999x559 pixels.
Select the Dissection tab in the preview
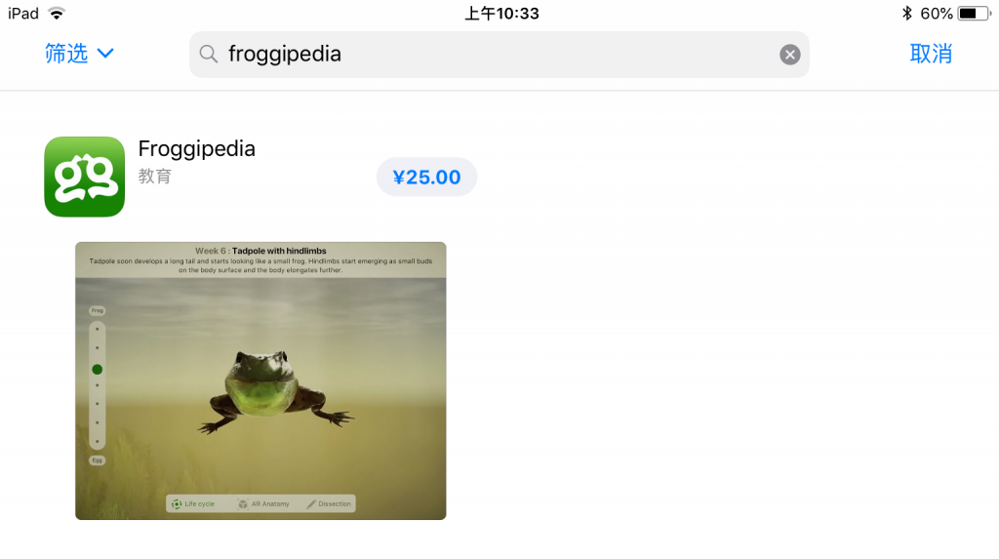tap(329, 504)
